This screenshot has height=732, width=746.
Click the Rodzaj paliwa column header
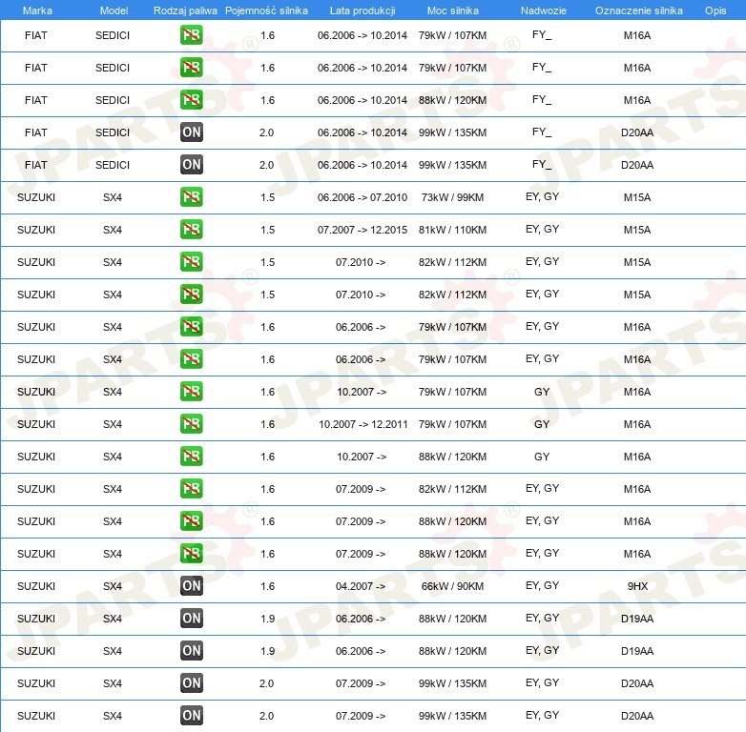click(x=185, y=10)
